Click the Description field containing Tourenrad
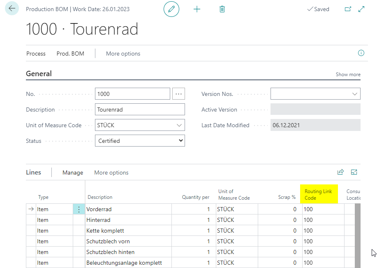 [140, 110]
